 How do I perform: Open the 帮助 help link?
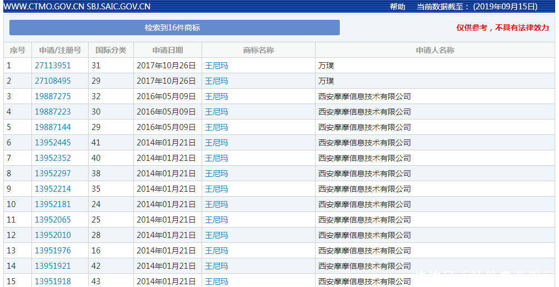tap(397, 7)
